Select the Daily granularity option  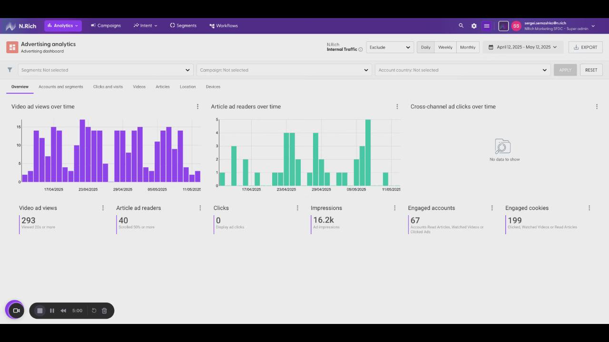(425, 47)
